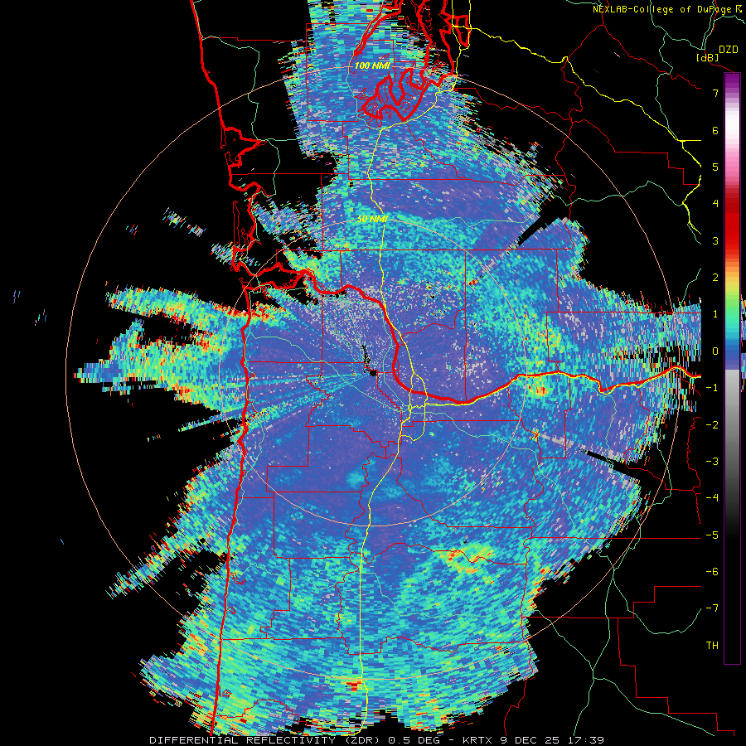The image size is (746, 746).
Task: Click the color scale value 0
Action: pos(715,351)
